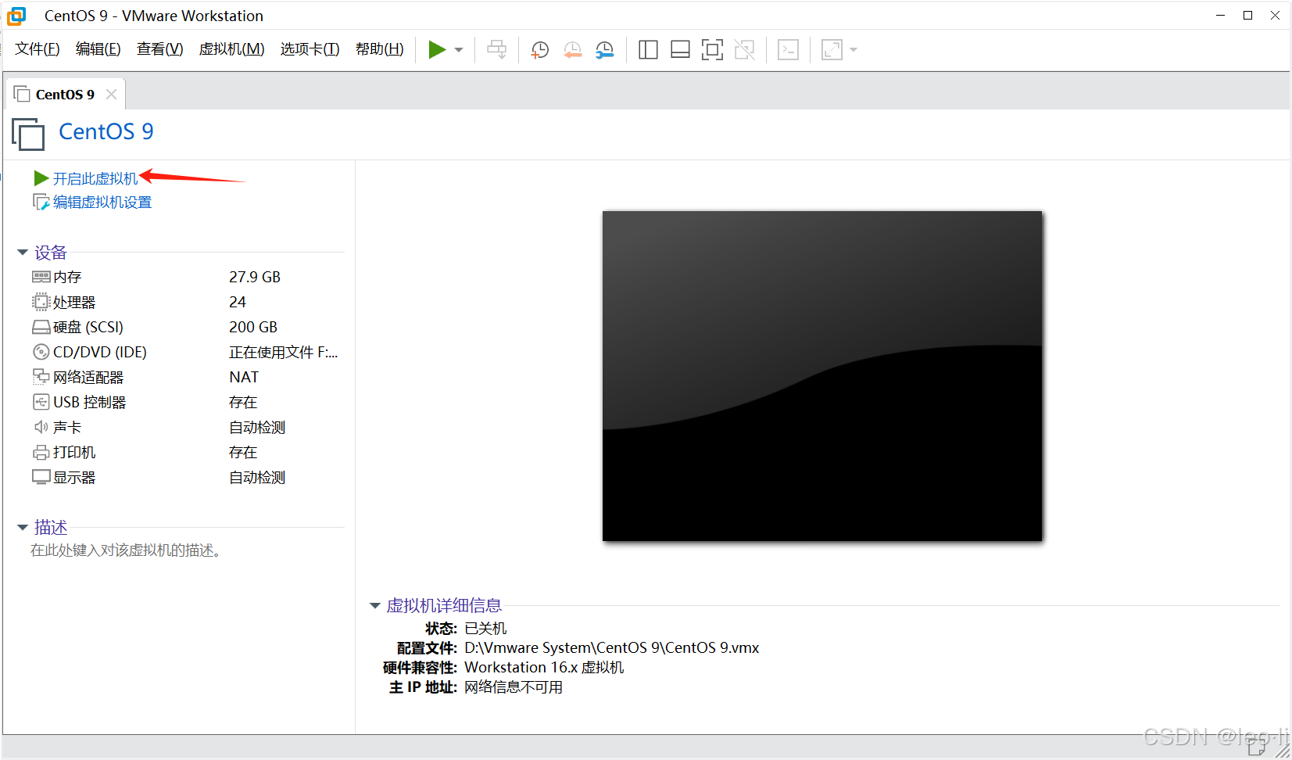
Task: Select the 内存 device label
Action: [x=67, y=277]
